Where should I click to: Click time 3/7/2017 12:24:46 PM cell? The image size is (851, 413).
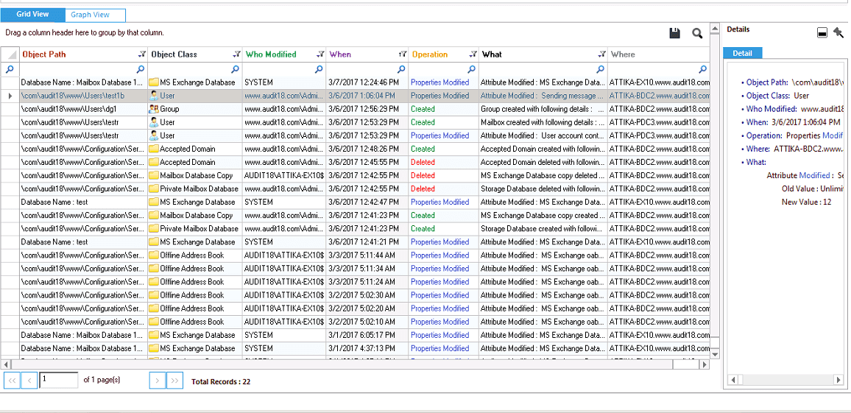pos(367,82)
